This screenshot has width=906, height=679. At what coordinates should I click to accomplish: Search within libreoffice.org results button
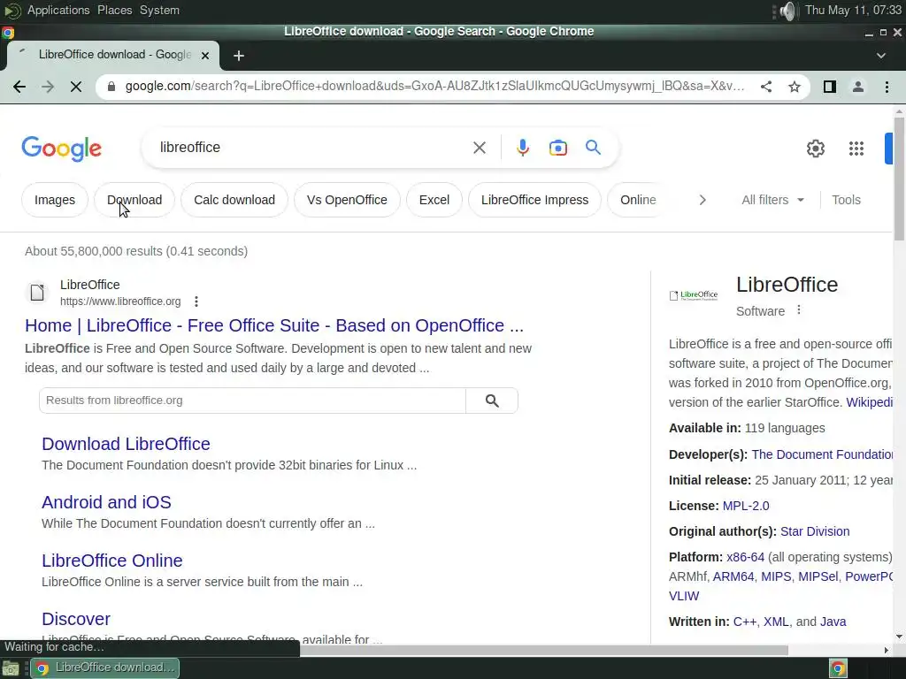tap(492, 401)
